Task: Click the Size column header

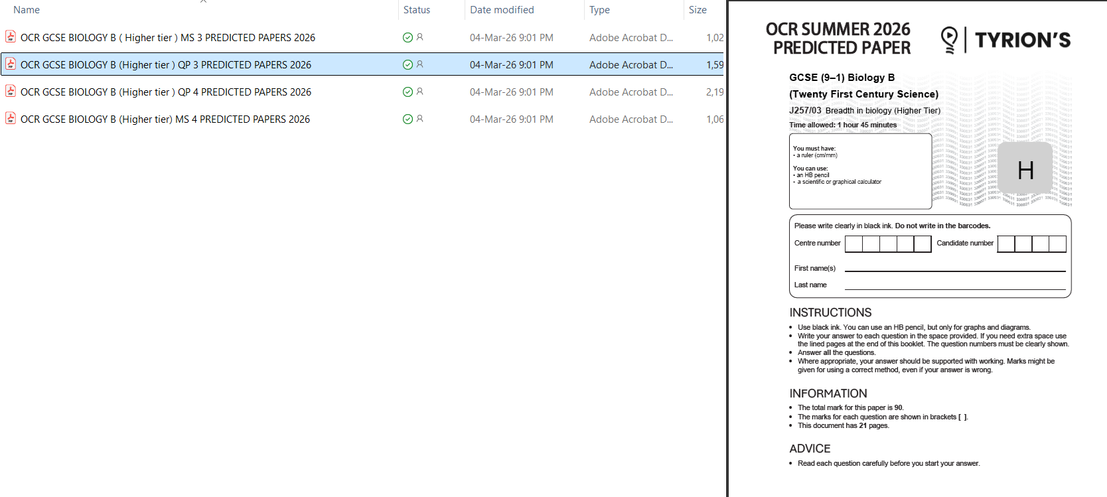Action: pos(698,10)
